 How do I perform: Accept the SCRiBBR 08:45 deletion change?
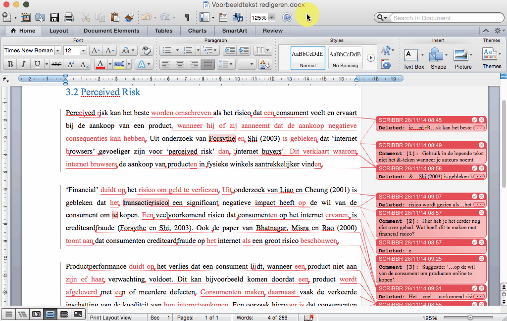(x=474, y=120)
